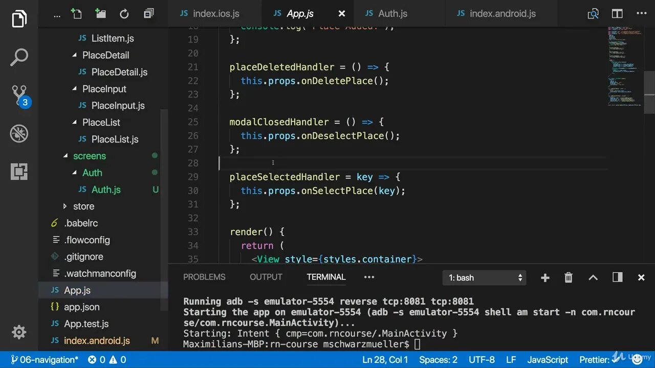
Task: Click the New Folder icon in explorer
Action: click(100, 14)
